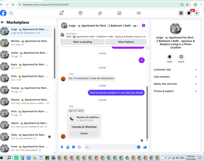Open the Valerie conversation
Image resolution: width=204 pixels, height=161 pixels.
point(26,125)
